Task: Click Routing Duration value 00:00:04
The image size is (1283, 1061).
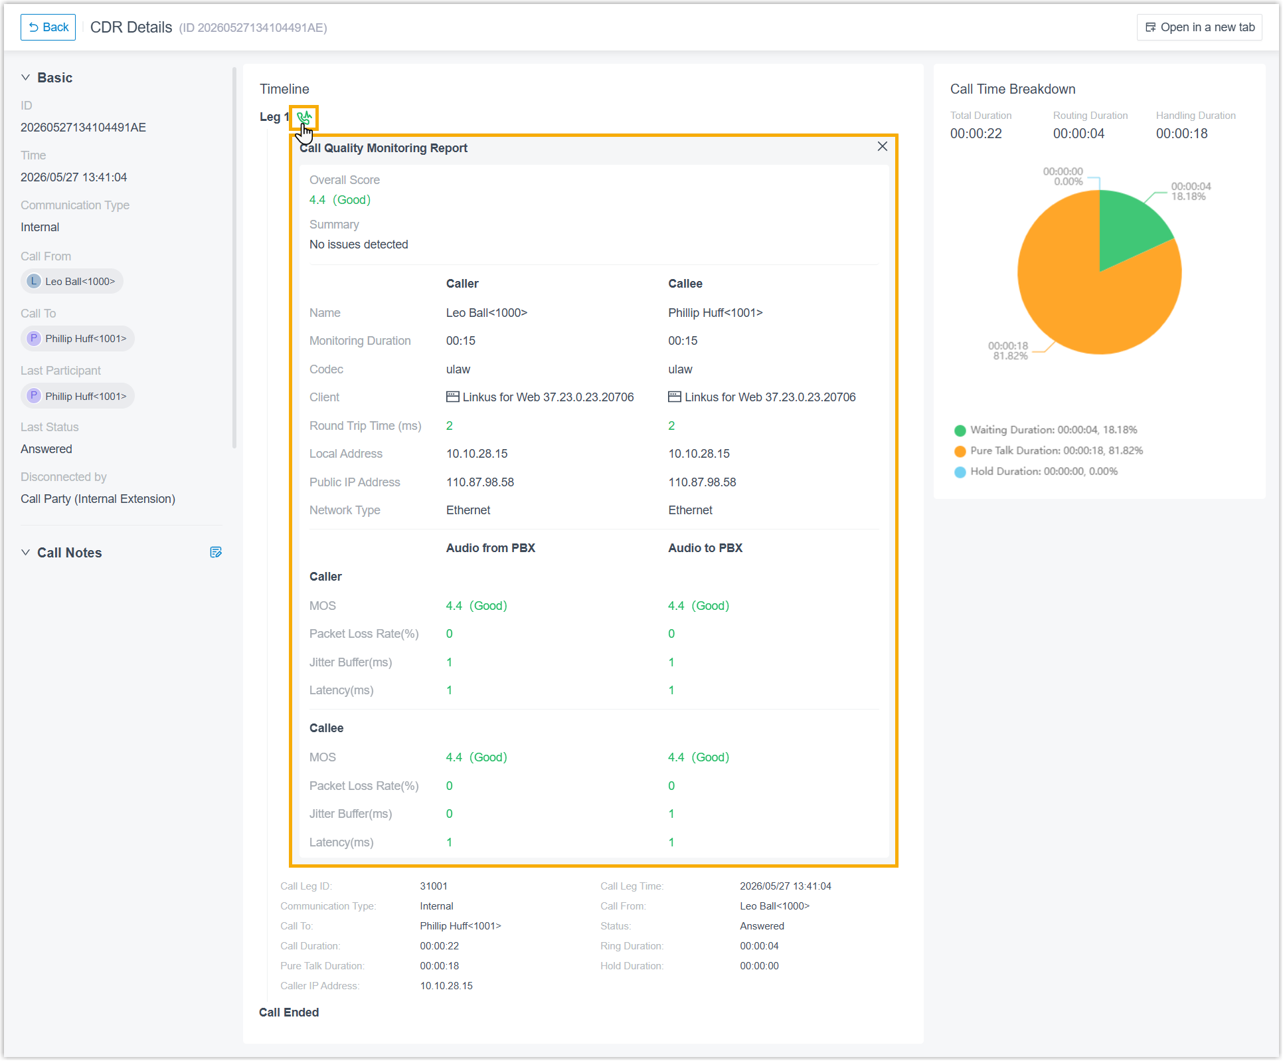Action: pyautogui.click(x=1078, y=133)
